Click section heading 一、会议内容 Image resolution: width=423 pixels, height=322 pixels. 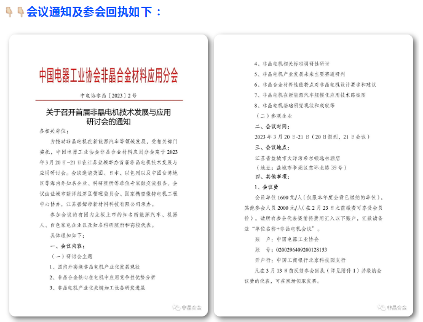coord(68,246)
